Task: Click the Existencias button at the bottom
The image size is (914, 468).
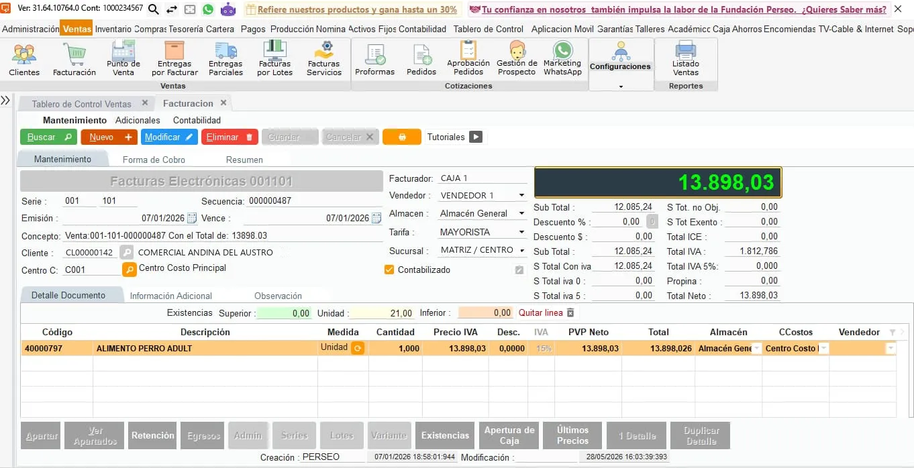Action: pyautogui.click(x=445, y=436)
